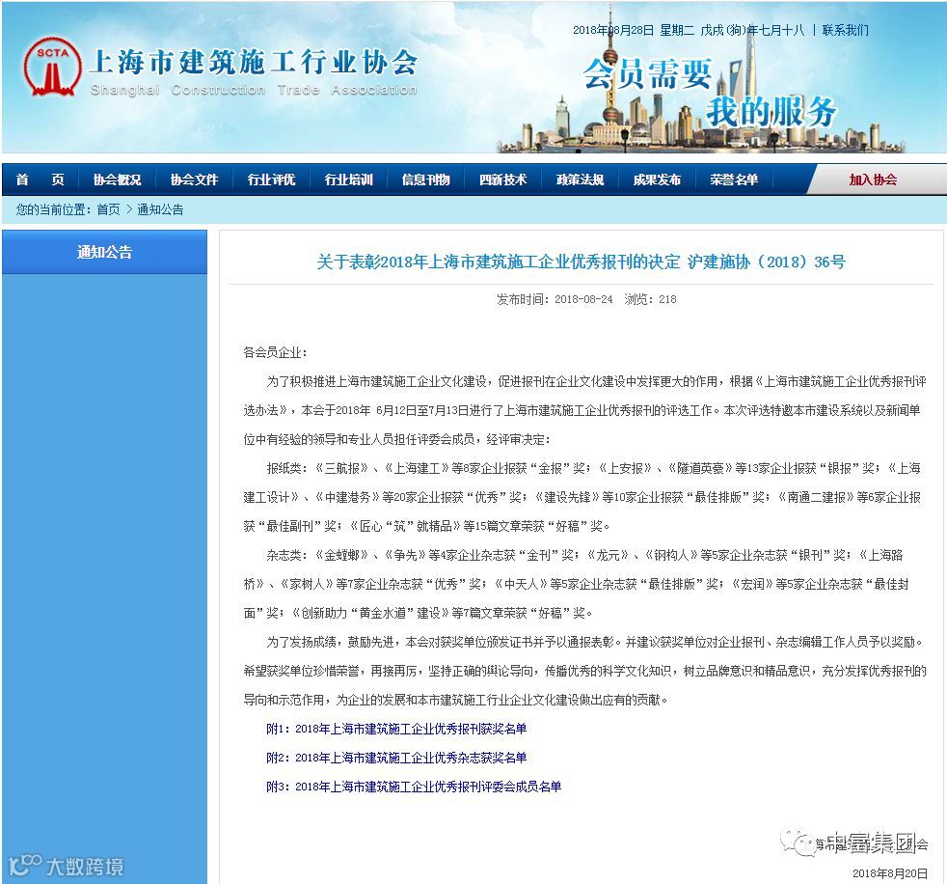Open the 信息刊物 menu item
This screenshot has height=884, width=947.
pyautogui.click(x=426, y=180)
